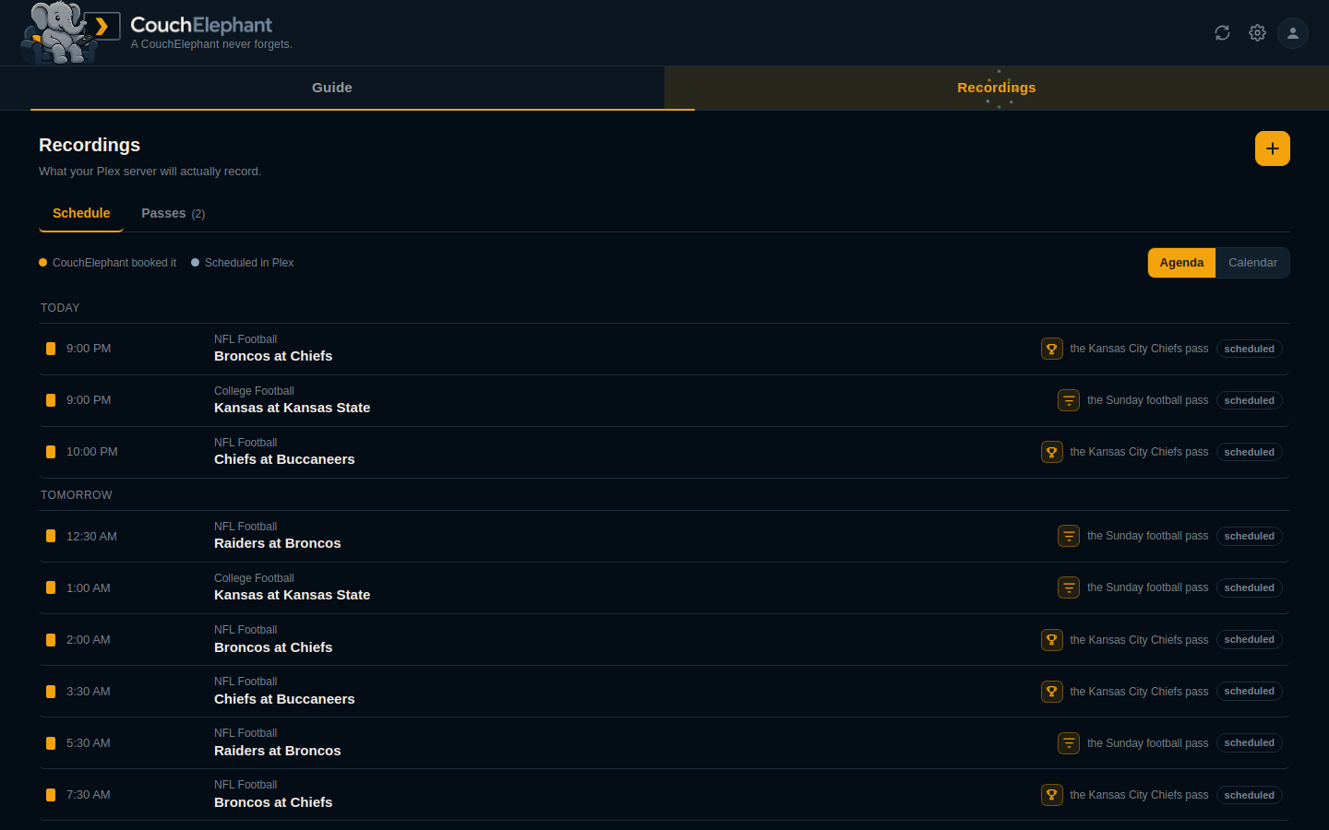Screen dimensions: 1329x830
Task: Click the 12:30 AM time label
Action: click(x=91, y=536)
